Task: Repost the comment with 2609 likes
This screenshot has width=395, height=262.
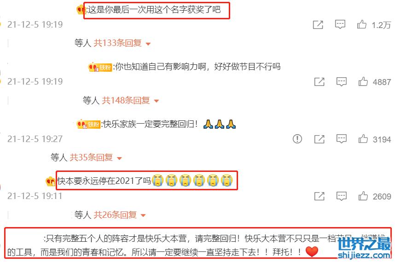Action: click(319, 196)
